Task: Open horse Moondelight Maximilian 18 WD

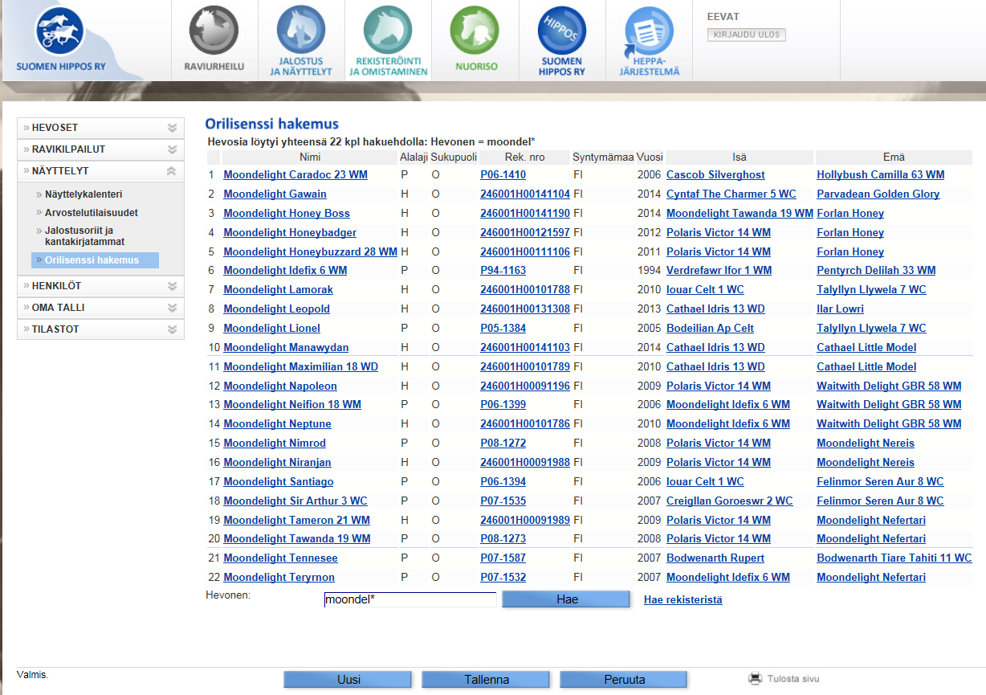Action: point(300,366)
